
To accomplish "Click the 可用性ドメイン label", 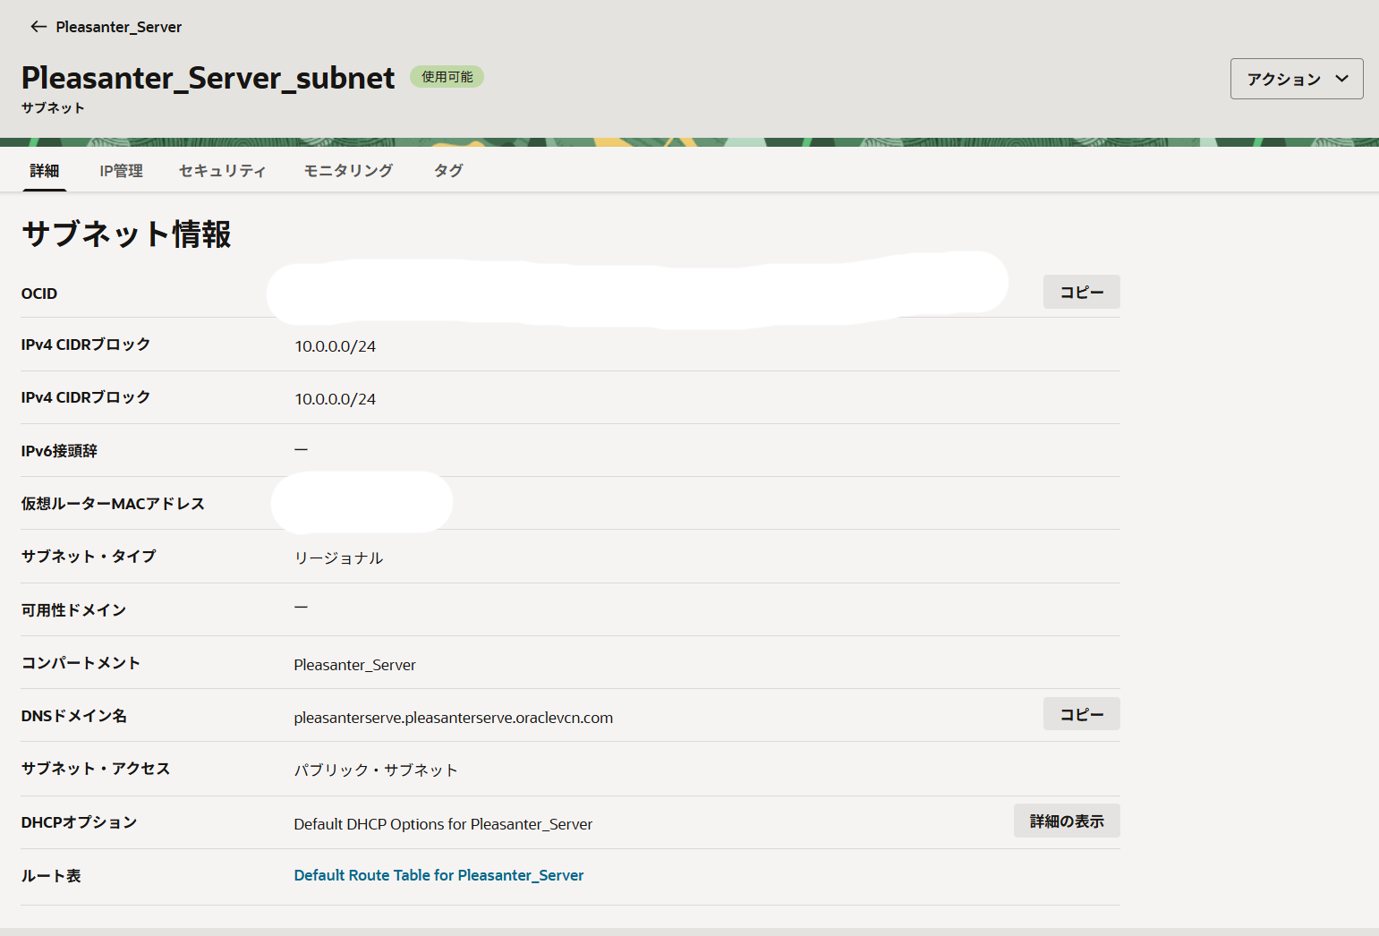I will 73,610.
